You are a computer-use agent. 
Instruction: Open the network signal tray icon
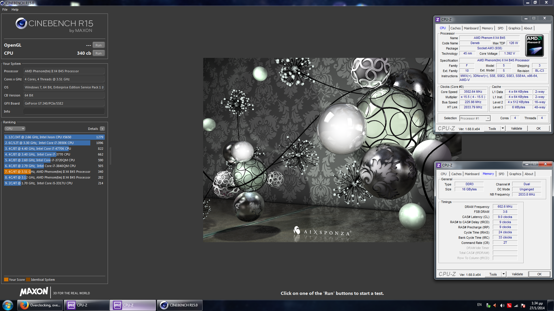pyautogui.click(x=516, y=306)
